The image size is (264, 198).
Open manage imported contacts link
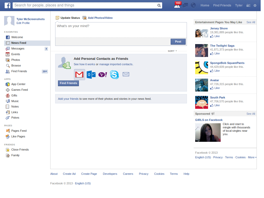[x=116, y=64]
